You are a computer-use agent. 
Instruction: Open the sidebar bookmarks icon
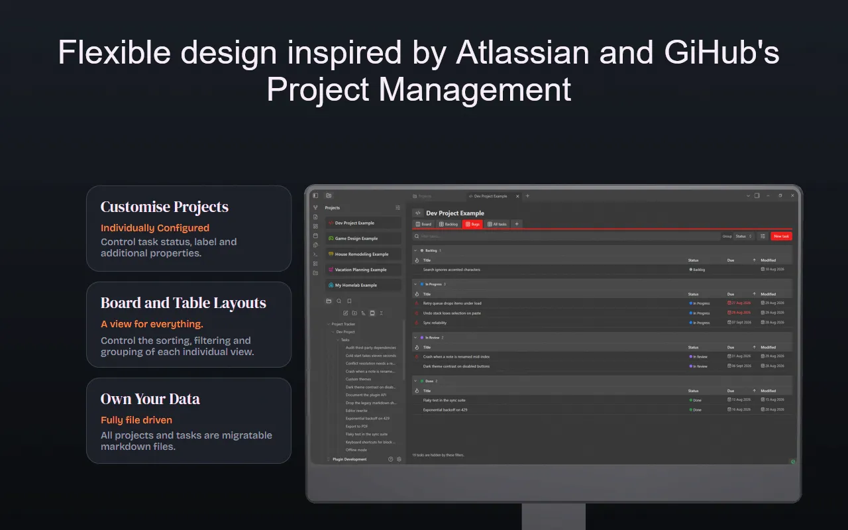pos(349,301)
